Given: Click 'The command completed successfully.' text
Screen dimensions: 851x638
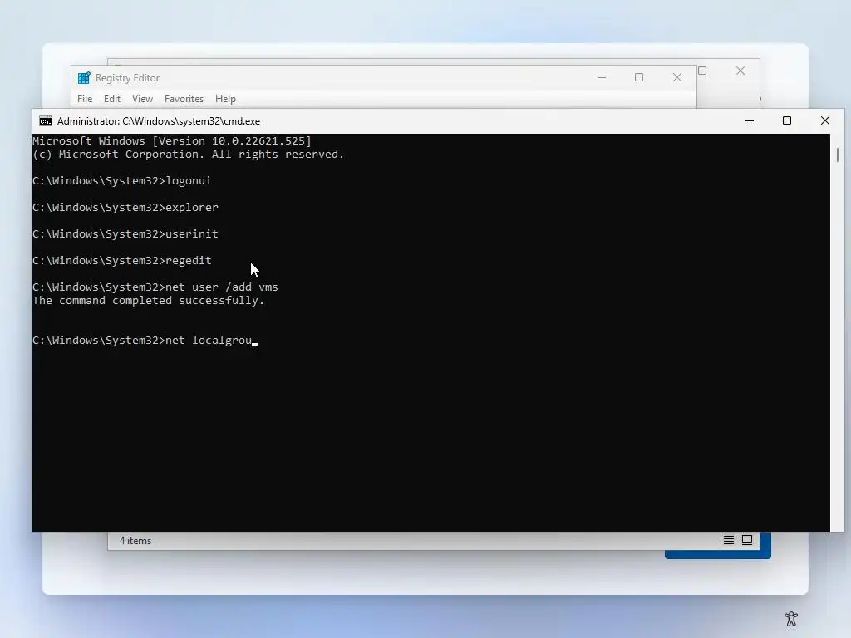Looking at the screenshot, I should coord(148,301).
